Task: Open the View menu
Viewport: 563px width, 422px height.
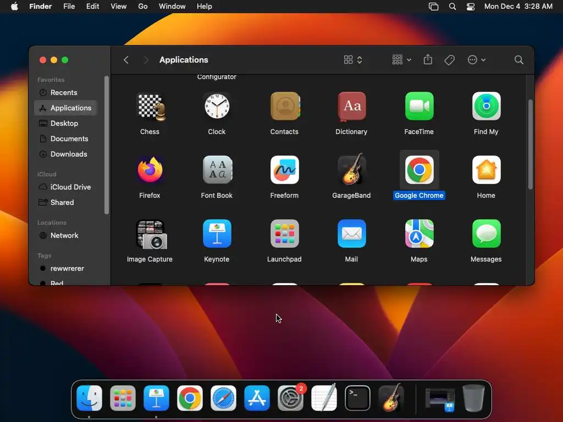Action: coord(119,7)
